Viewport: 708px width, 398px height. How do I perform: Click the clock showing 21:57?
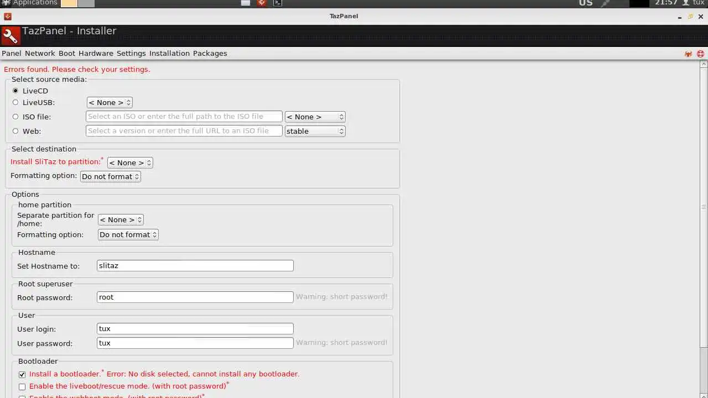coord(666,3)
